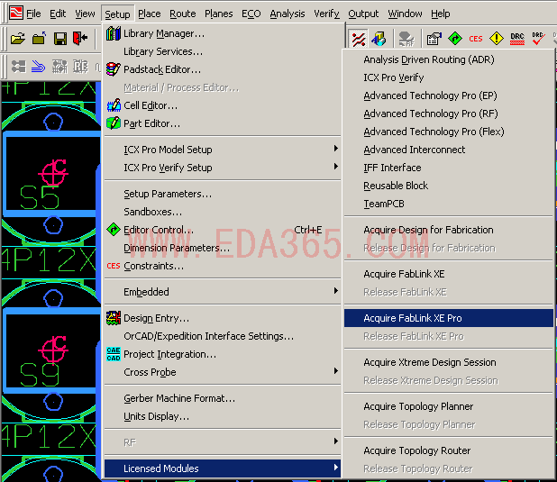Choose Dimension Parameters menu entry
This screenshot has width=557, height=482.
point(223,248)
